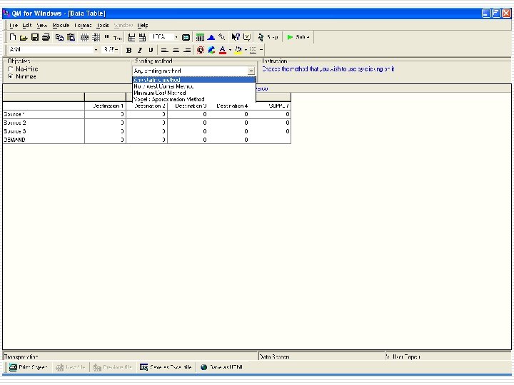Toggle italic formatting

coord(140,50)
